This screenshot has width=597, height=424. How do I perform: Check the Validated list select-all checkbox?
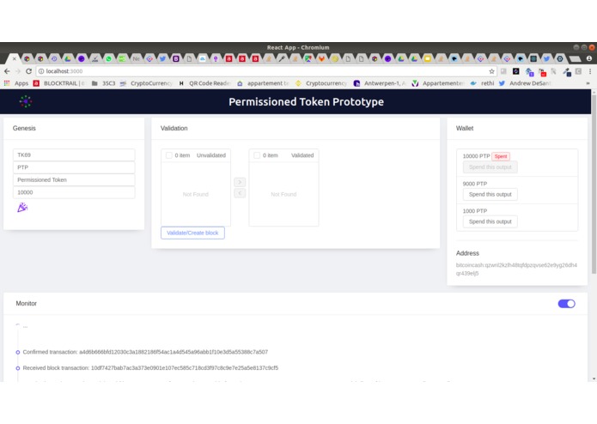tap(257, 155)
